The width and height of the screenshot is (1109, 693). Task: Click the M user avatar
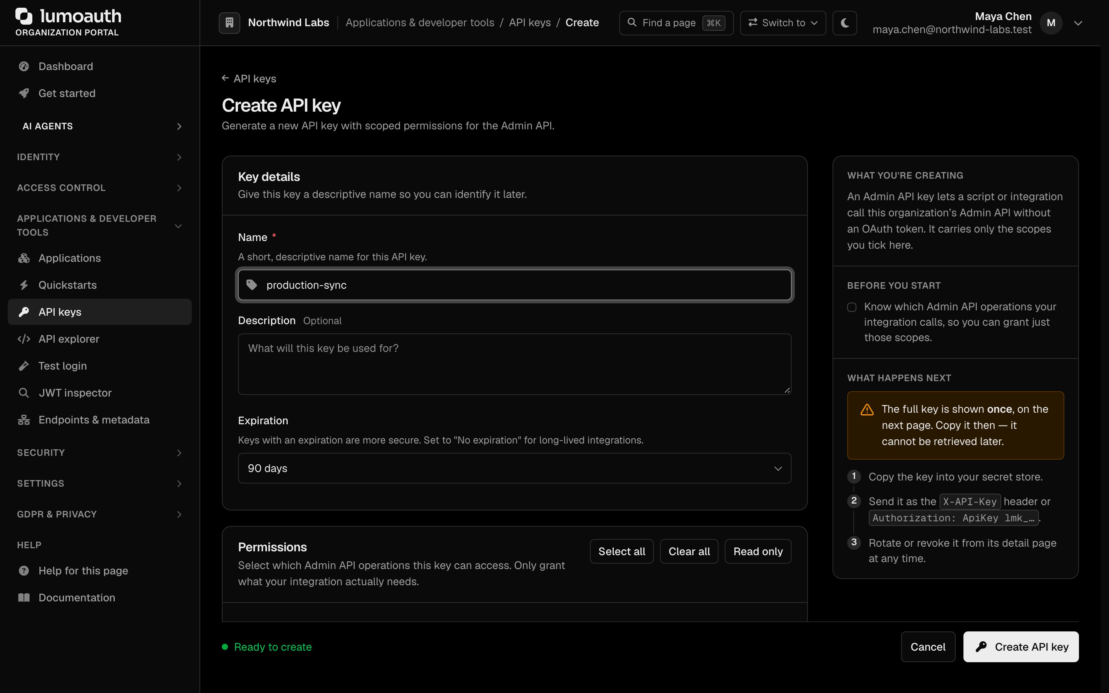point(1051,23)
